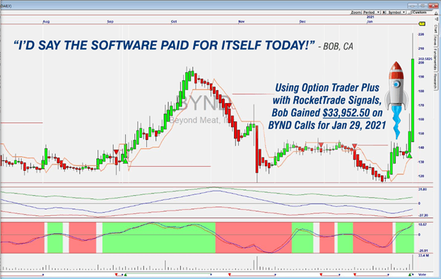Click the green buy signal arrow in January

tap(410, 155)
